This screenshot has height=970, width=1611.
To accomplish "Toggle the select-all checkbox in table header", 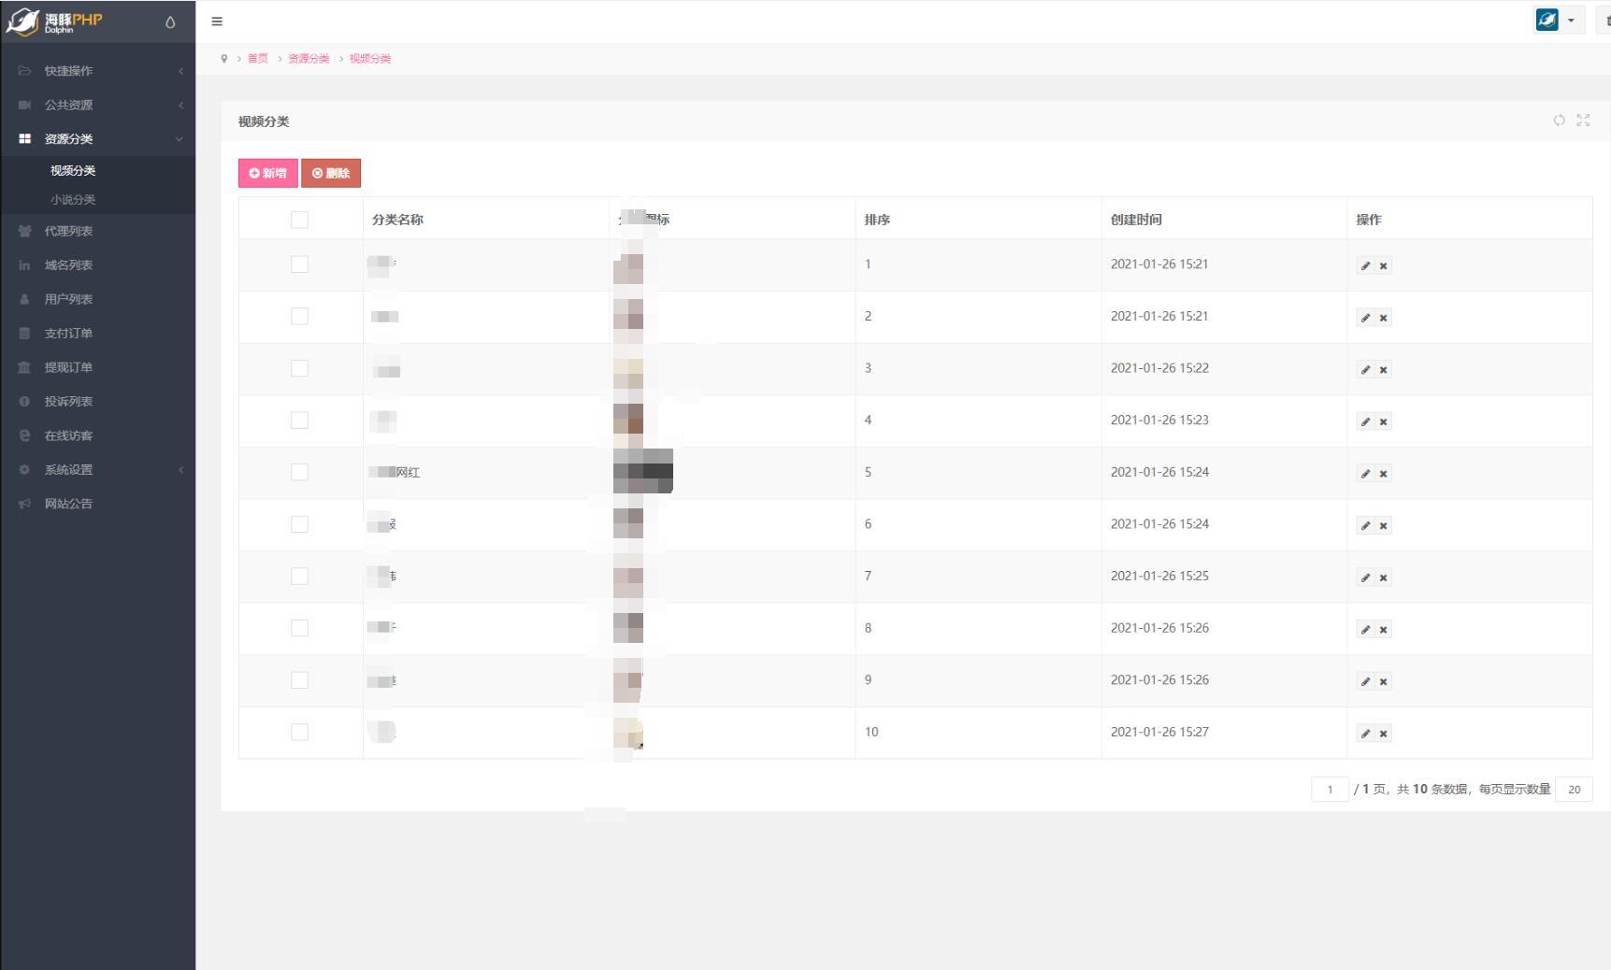I will coord(299,220).
